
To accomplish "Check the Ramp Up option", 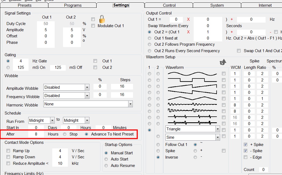I will click(x=8, y=151).
